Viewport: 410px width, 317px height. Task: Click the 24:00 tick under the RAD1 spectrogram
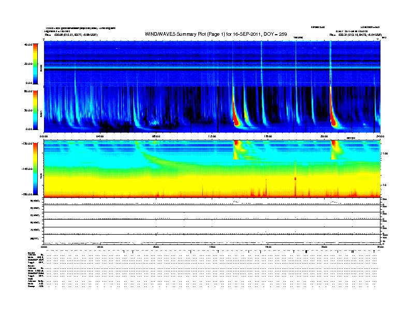[380, 136]
